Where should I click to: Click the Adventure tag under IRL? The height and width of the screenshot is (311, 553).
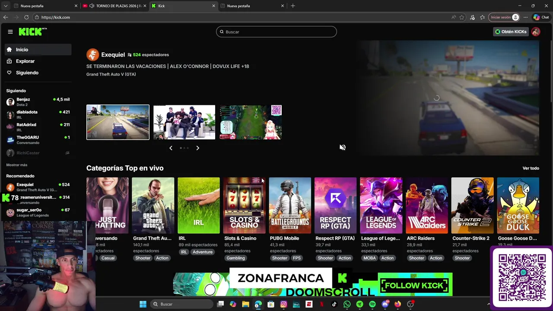pos(203,252)
